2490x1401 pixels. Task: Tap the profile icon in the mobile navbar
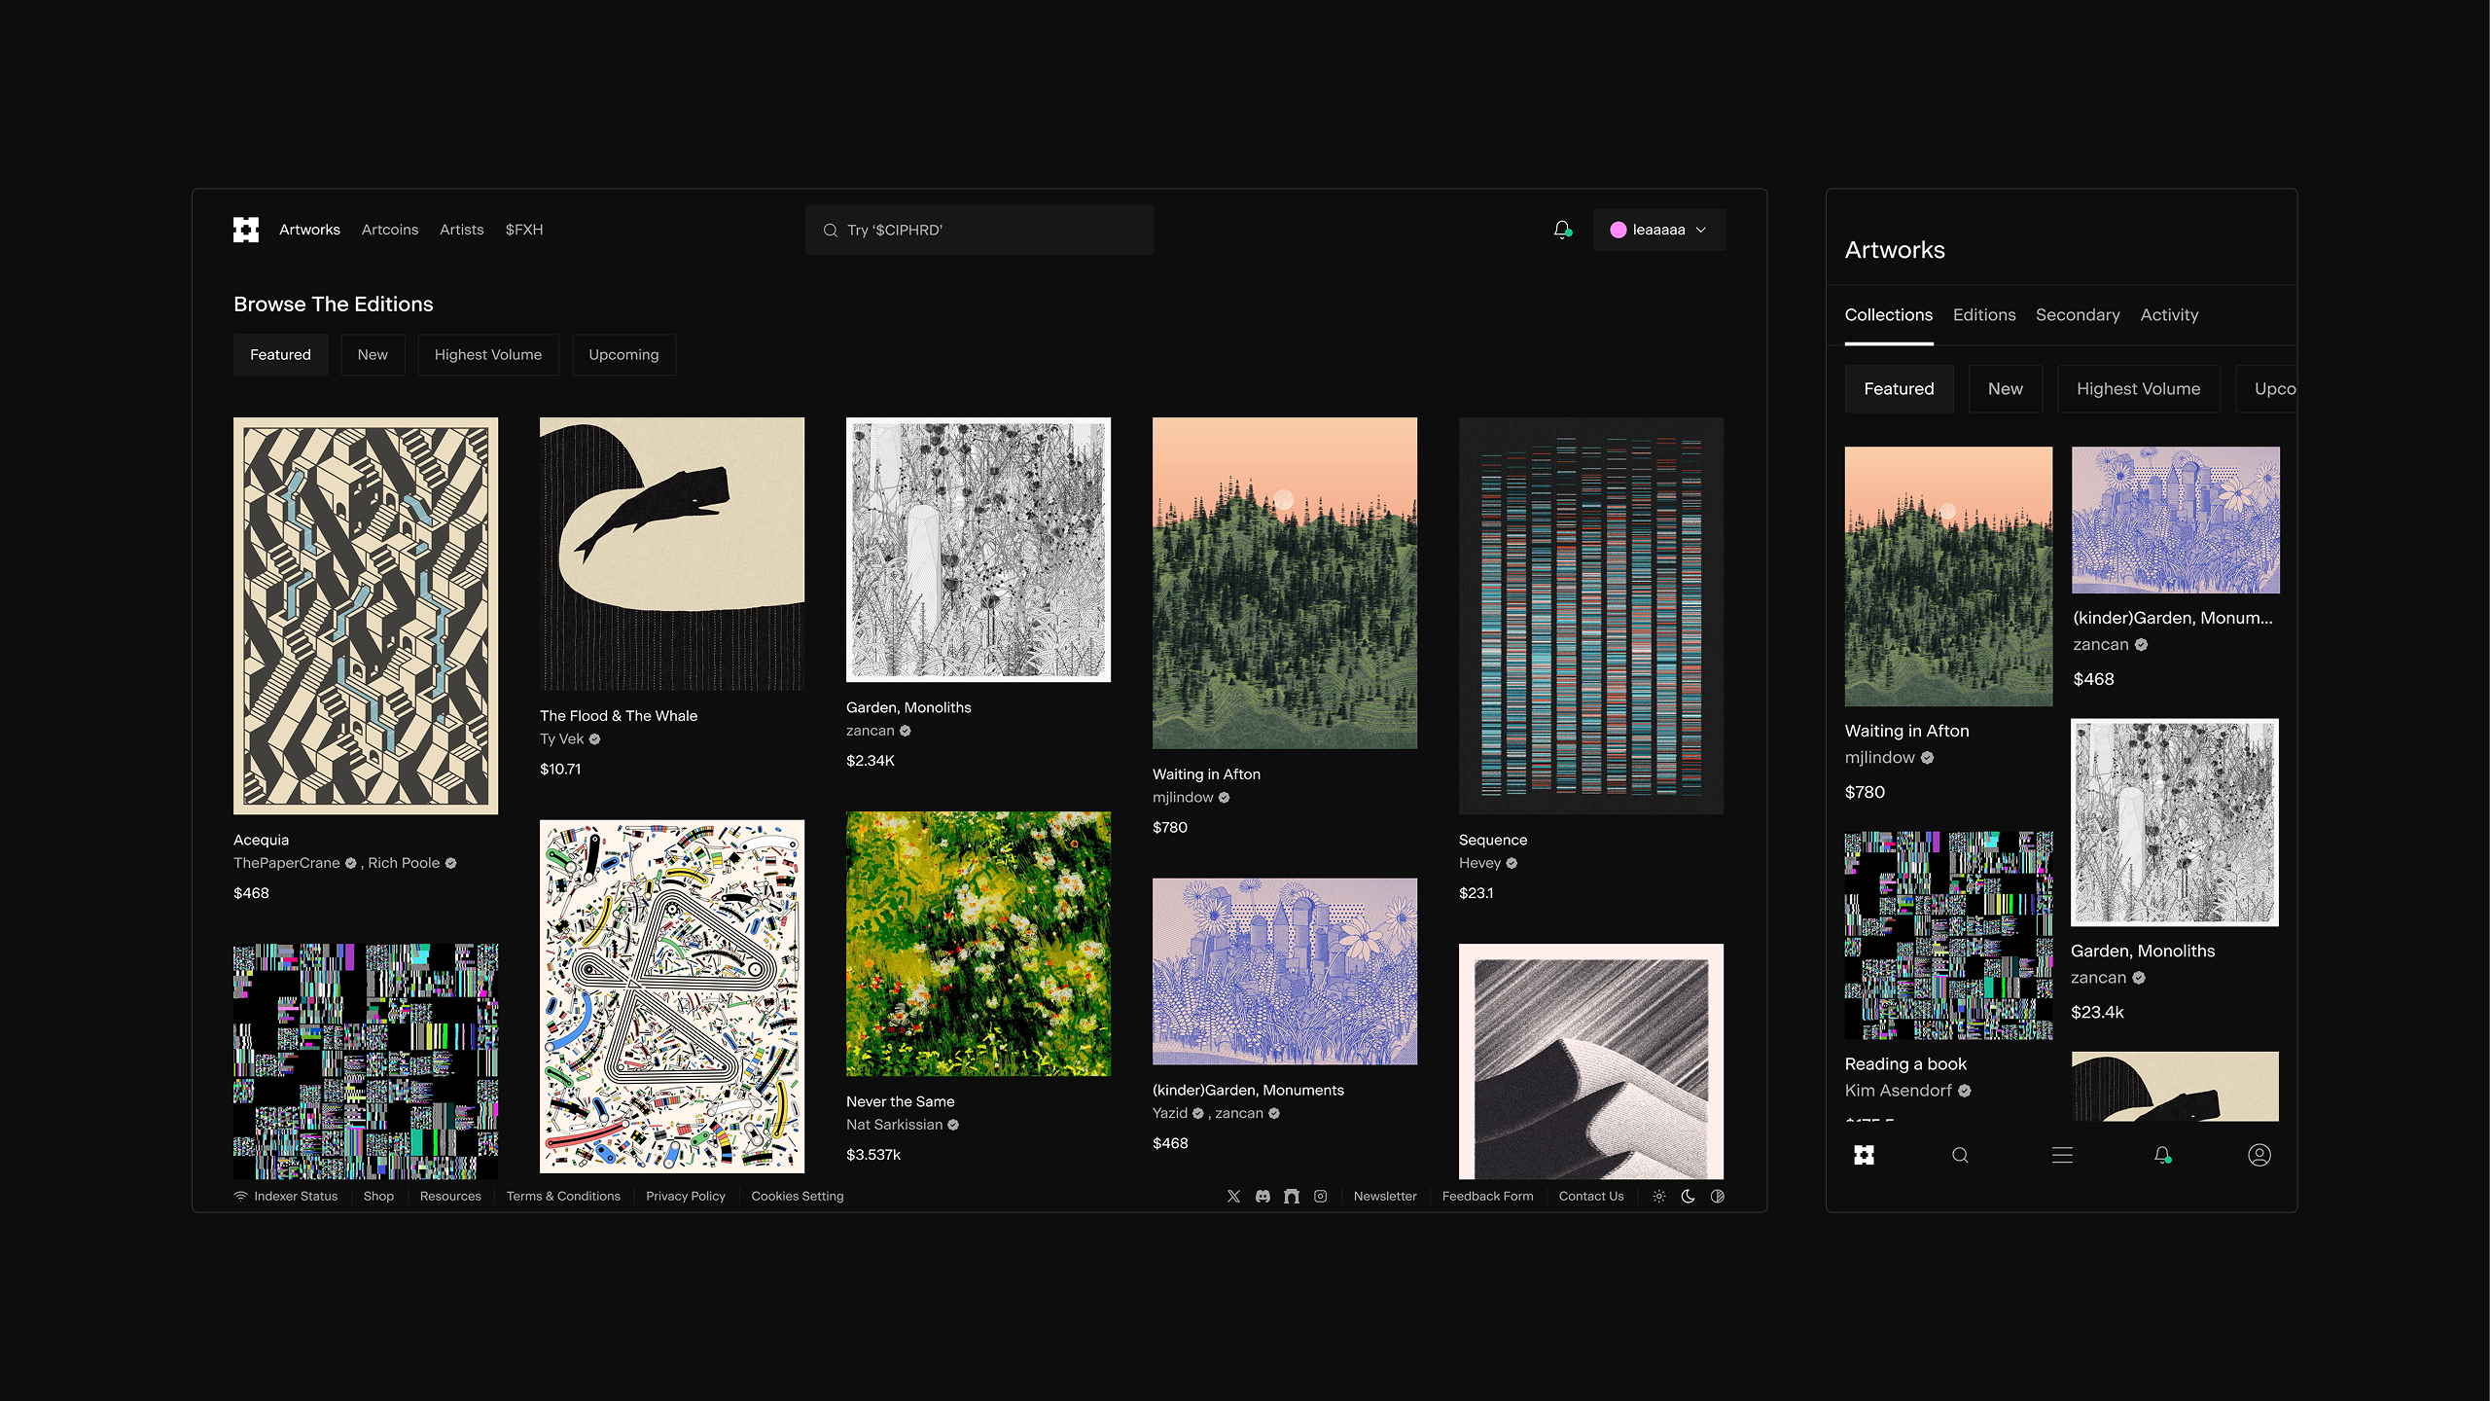pyautogui.click(x=2259, y=1155)
